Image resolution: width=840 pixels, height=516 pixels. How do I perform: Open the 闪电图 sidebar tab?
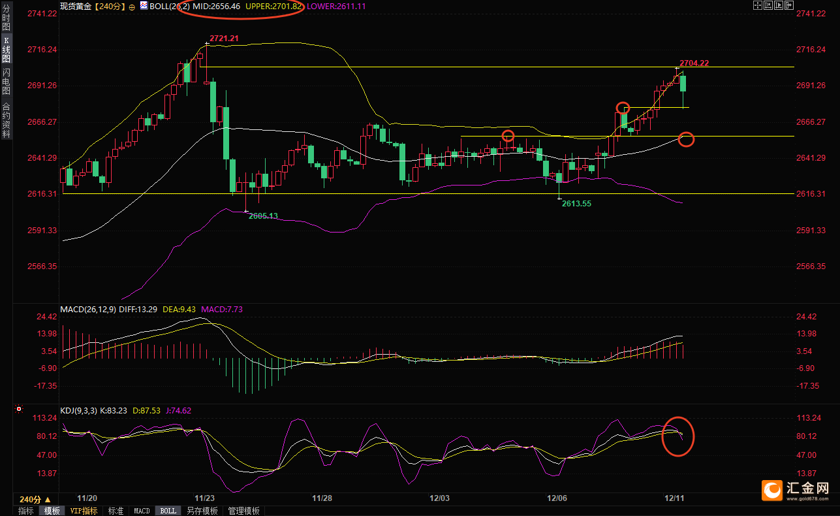[7, 82]
